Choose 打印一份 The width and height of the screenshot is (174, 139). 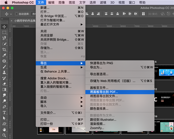61,124
